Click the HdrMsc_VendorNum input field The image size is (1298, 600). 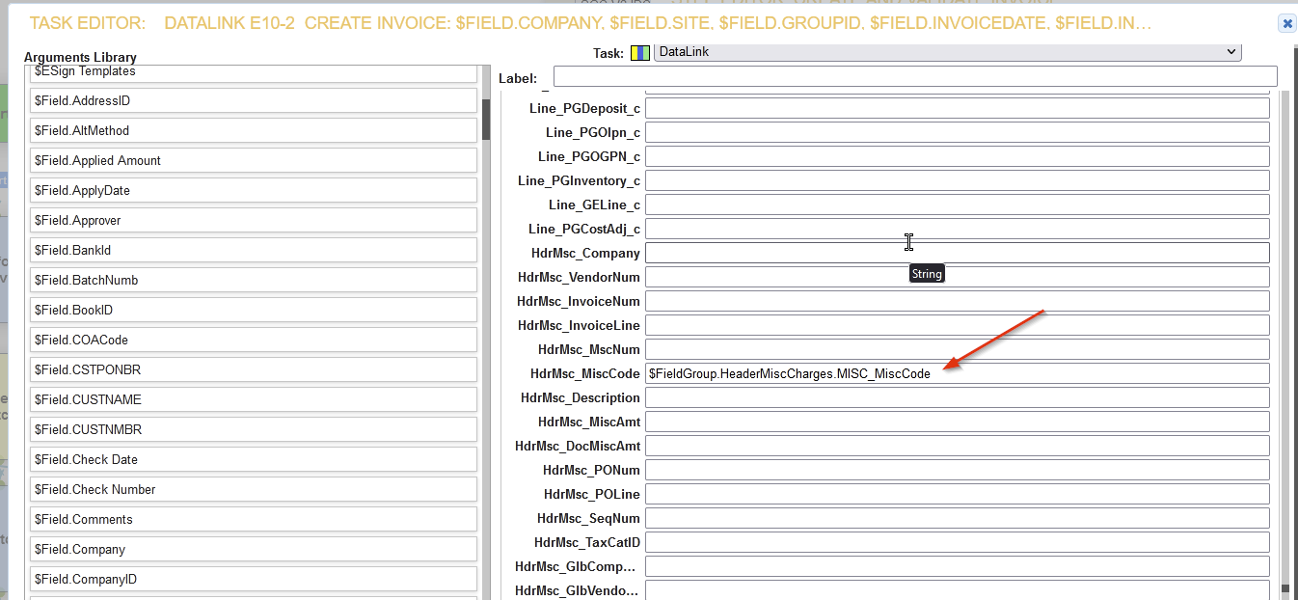(x=960, y=277)
